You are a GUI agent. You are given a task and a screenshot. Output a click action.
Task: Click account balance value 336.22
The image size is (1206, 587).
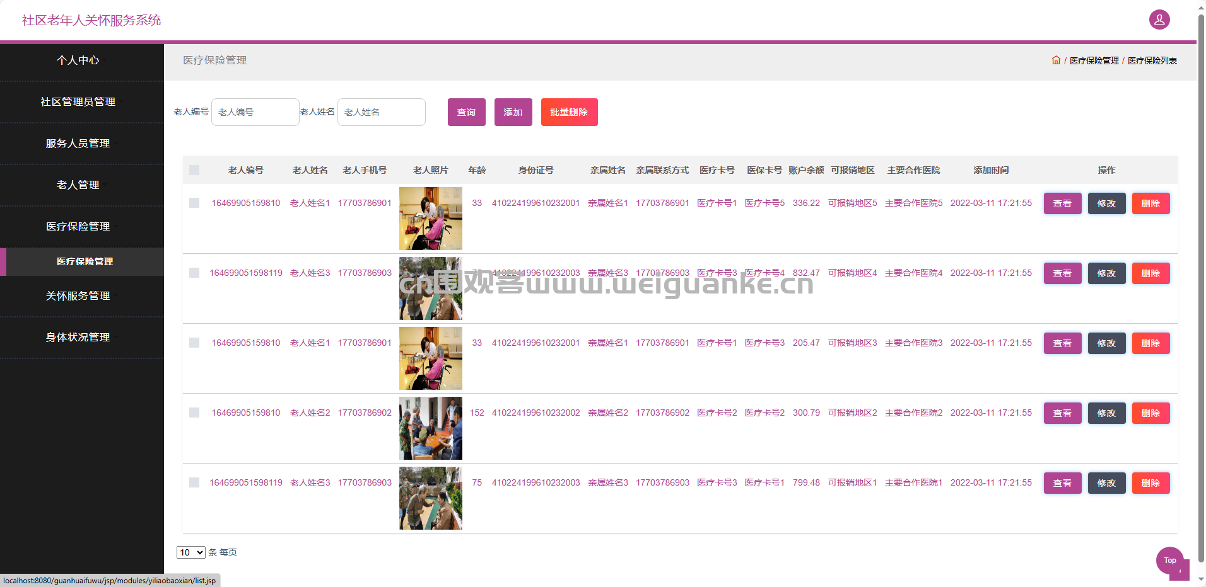click(x=806, y=203)
